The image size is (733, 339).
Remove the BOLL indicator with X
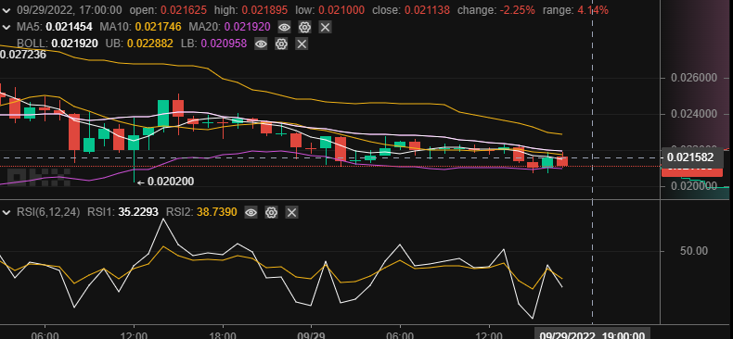pos(302,44)
